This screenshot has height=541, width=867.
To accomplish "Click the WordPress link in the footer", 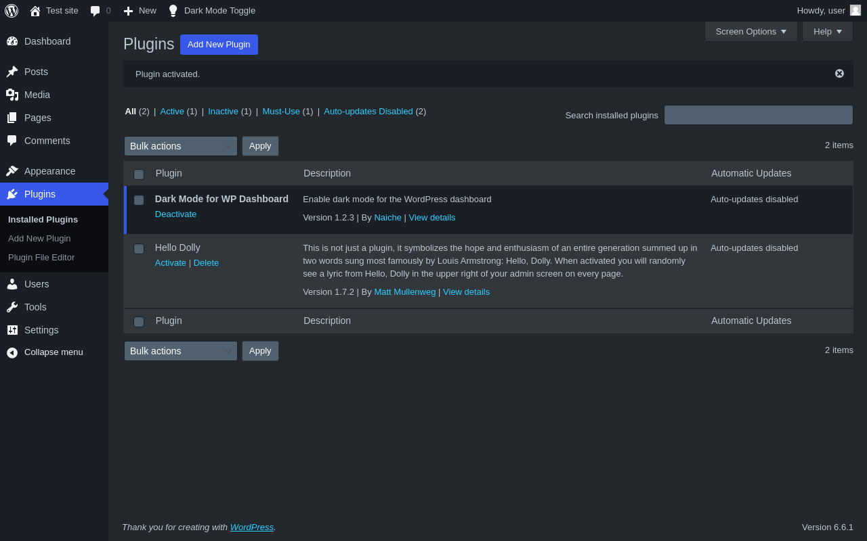I will tap(252, 527).
